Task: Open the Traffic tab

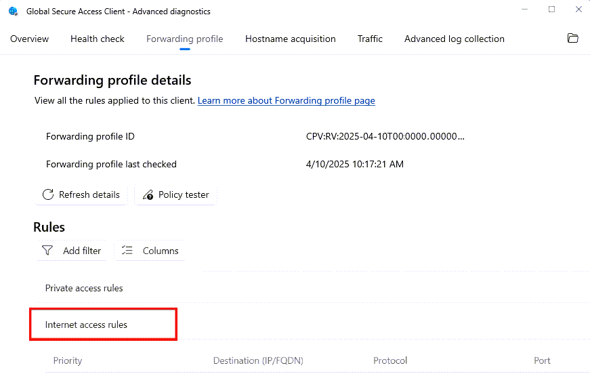Action: (x=370, y=39)
